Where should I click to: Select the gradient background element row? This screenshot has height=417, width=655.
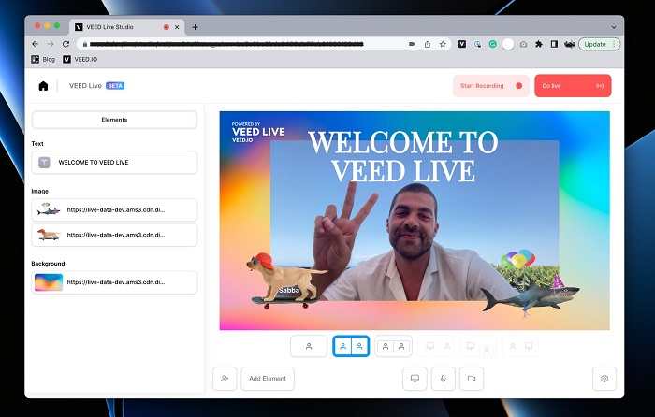point(114,282)
